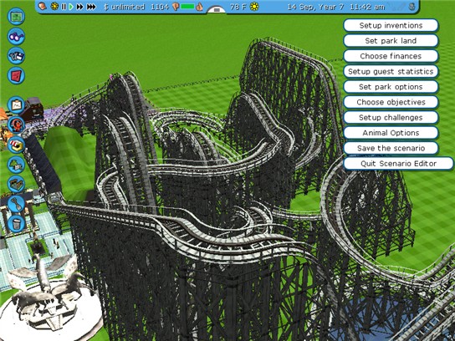This screenshot has width=455, height=341.
Task: Expand the top bar dome tab
Action: 217,9
